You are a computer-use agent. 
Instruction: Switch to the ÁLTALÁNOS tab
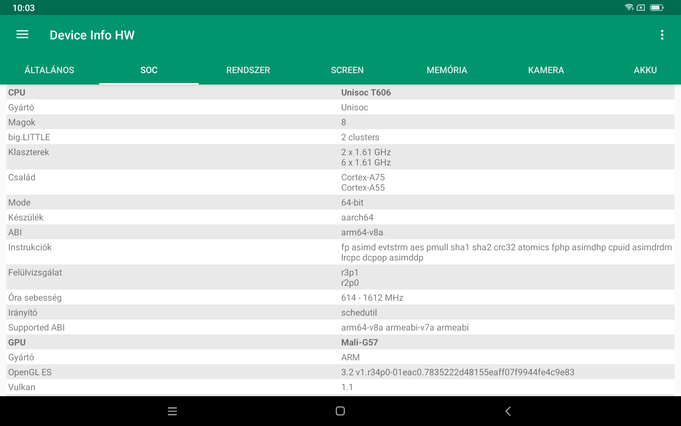coord(49,70)
